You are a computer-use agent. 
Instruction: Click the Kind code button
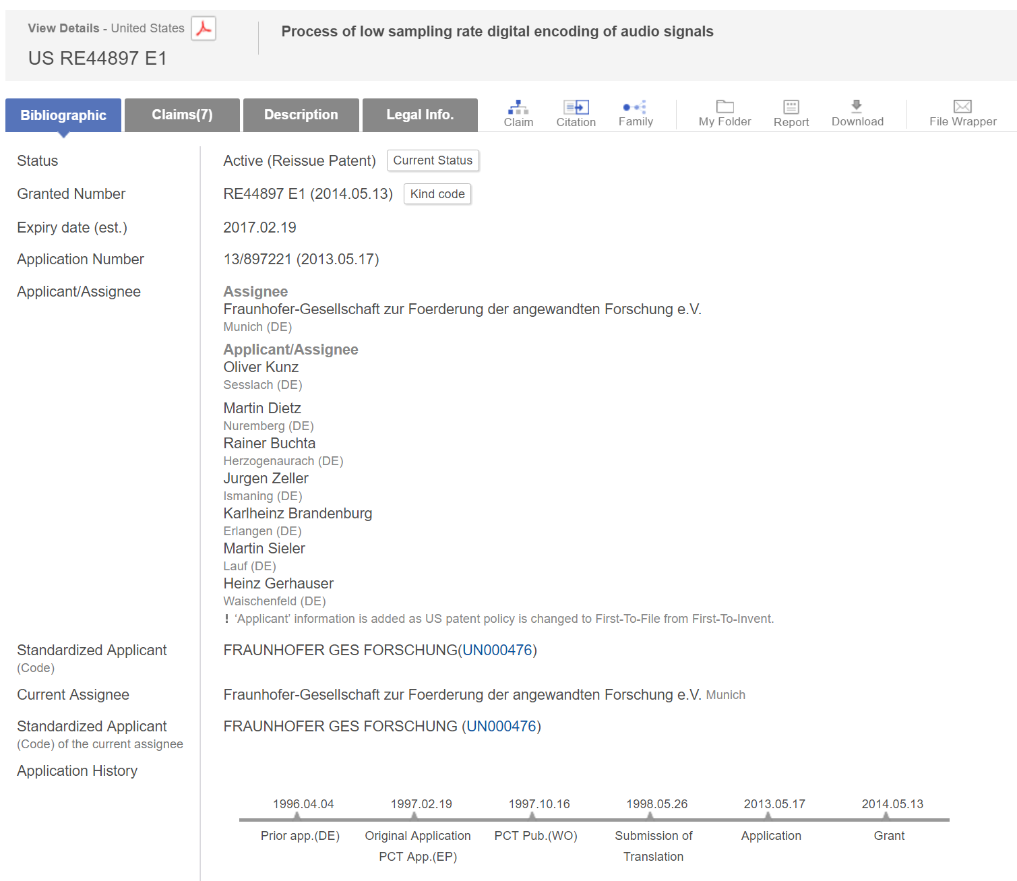pos(437,194)
